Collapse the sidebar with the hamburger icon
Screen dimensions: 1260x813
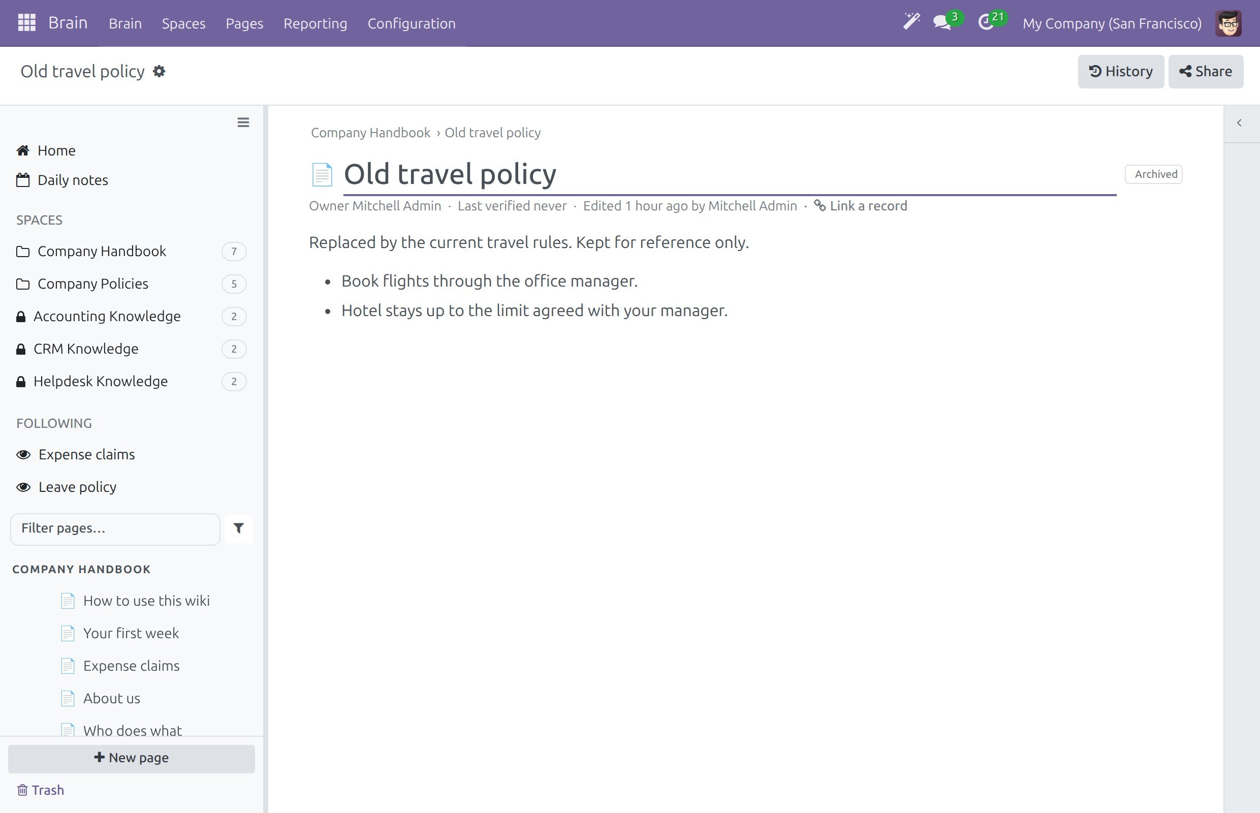(x=243, y=122)
